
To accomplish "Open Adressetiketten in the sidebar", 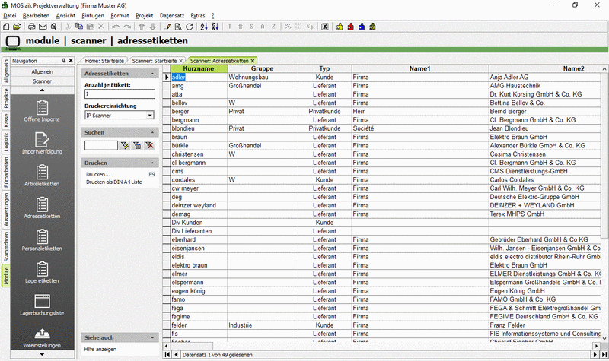I will [42, 207].
